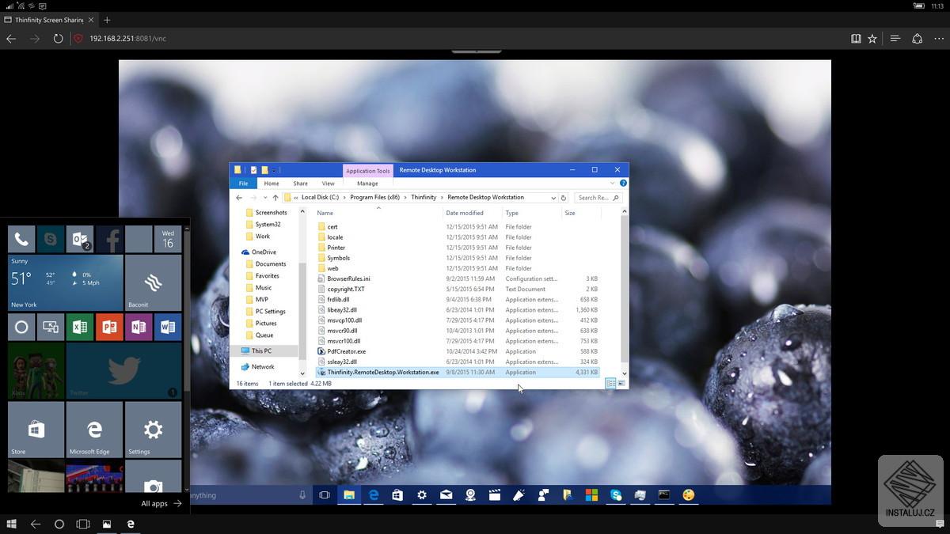
Task: Open the OneNote tile in the Start menu
Action: [139, 327]
